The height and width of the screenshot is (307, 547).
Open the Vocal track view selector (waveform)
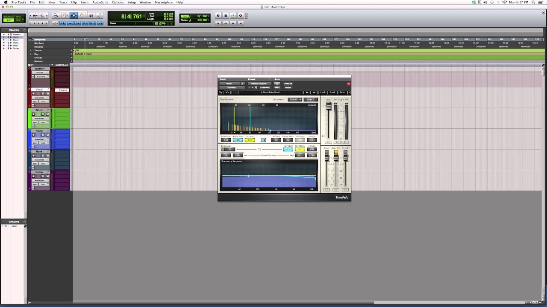41,98
